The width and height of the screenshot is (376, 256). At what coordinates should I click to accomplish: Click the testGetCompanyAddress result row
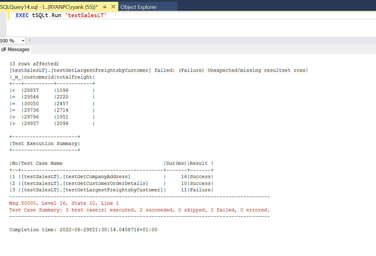(76, 177)
